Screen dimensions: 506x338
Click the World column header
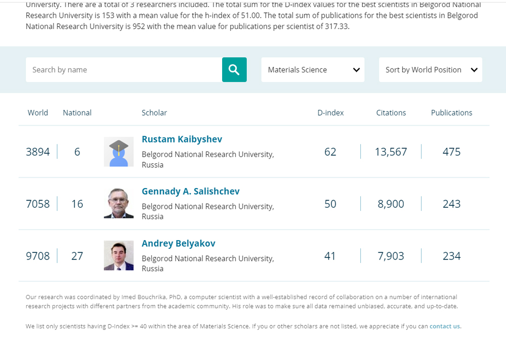38,112
